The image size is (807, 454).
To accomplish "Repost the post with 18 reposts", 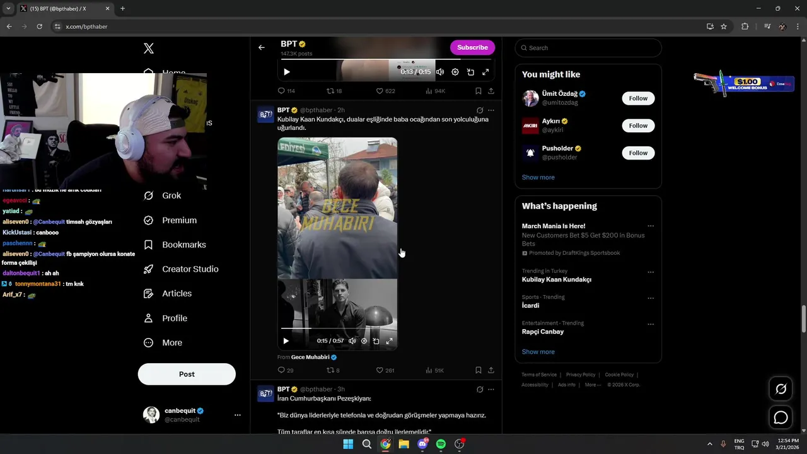I will click(x=334, y=91).
